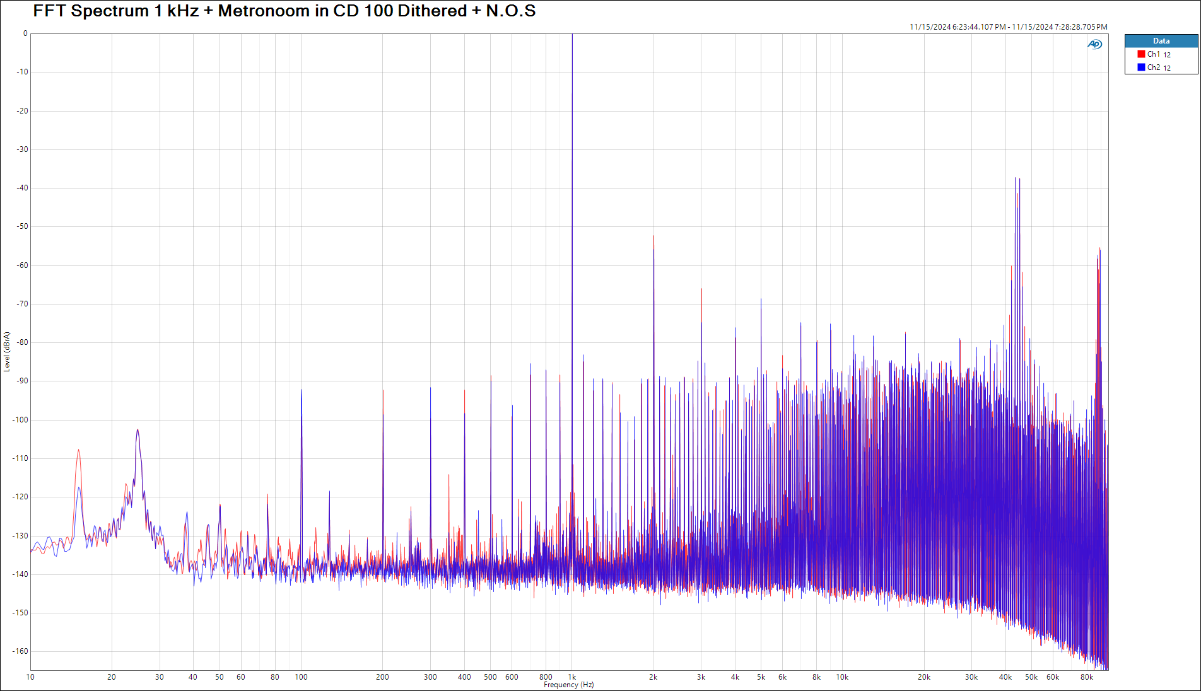
Task: Click the -50 tick on the level axis
Action: click(22, 226)
